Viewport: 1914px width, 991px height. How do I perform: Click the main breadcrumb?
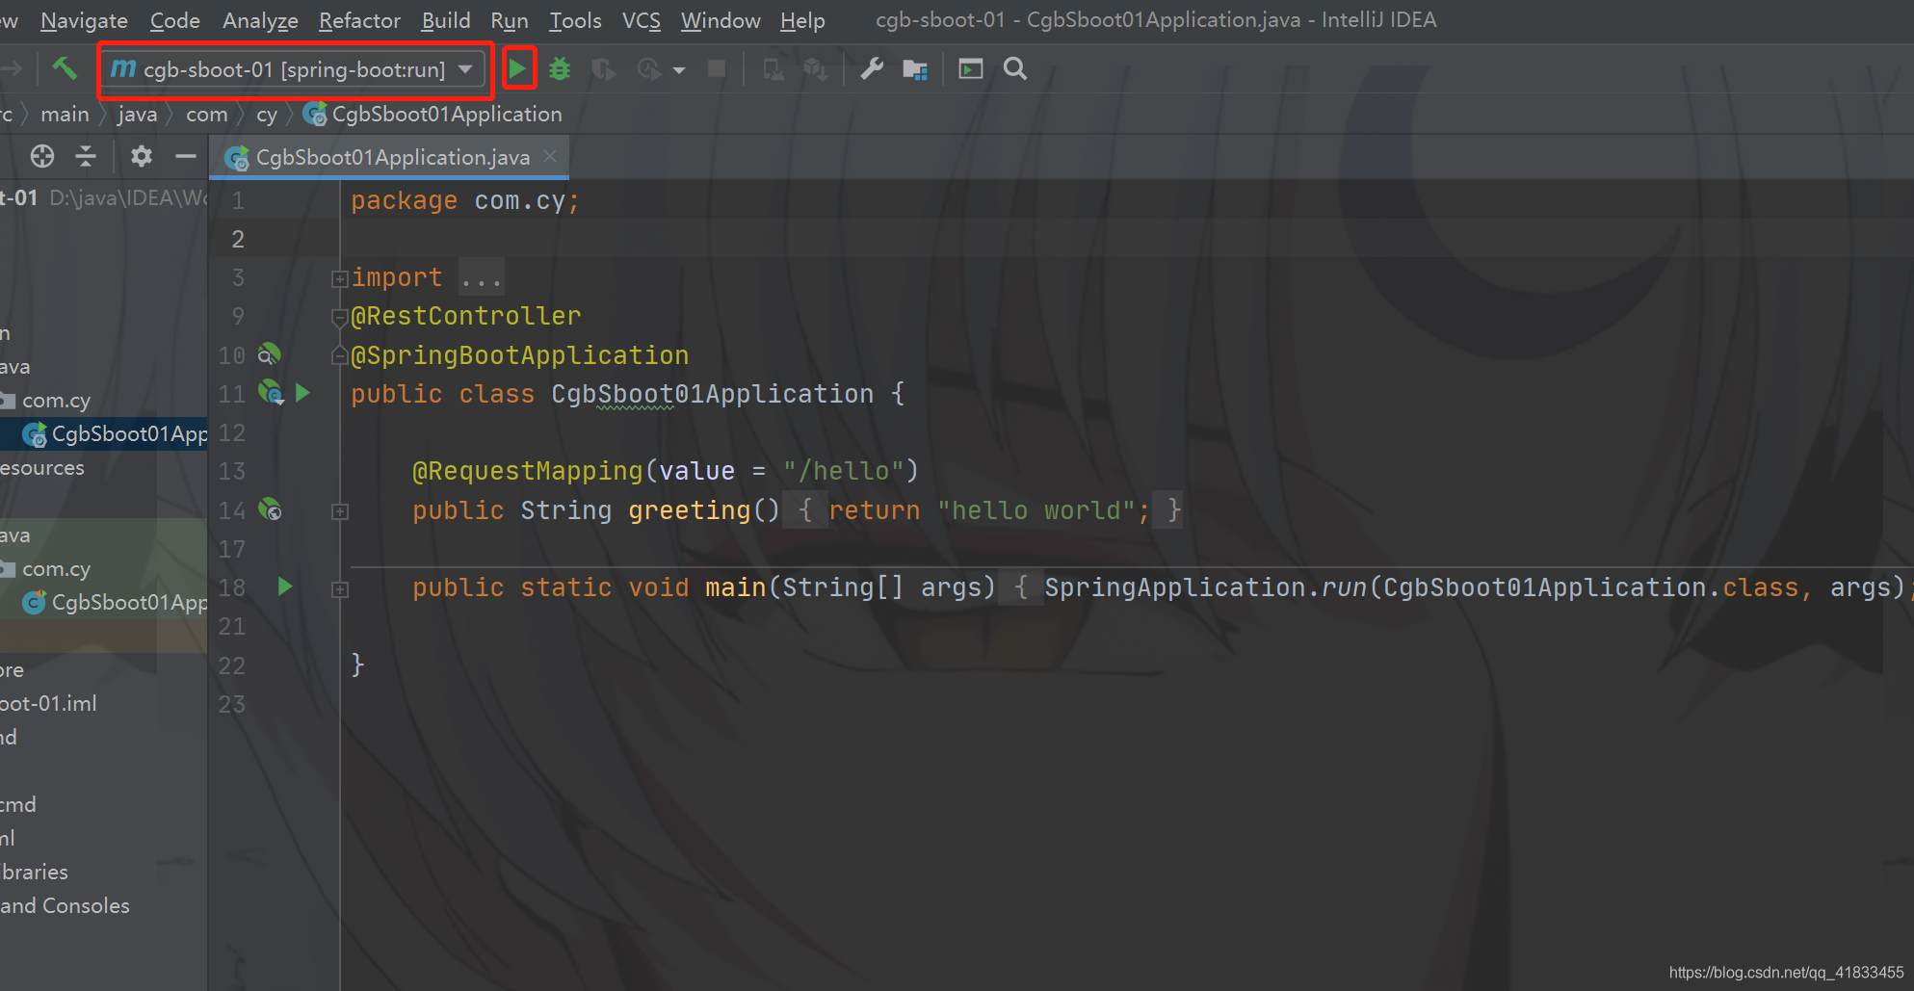[x=65, y=114]
